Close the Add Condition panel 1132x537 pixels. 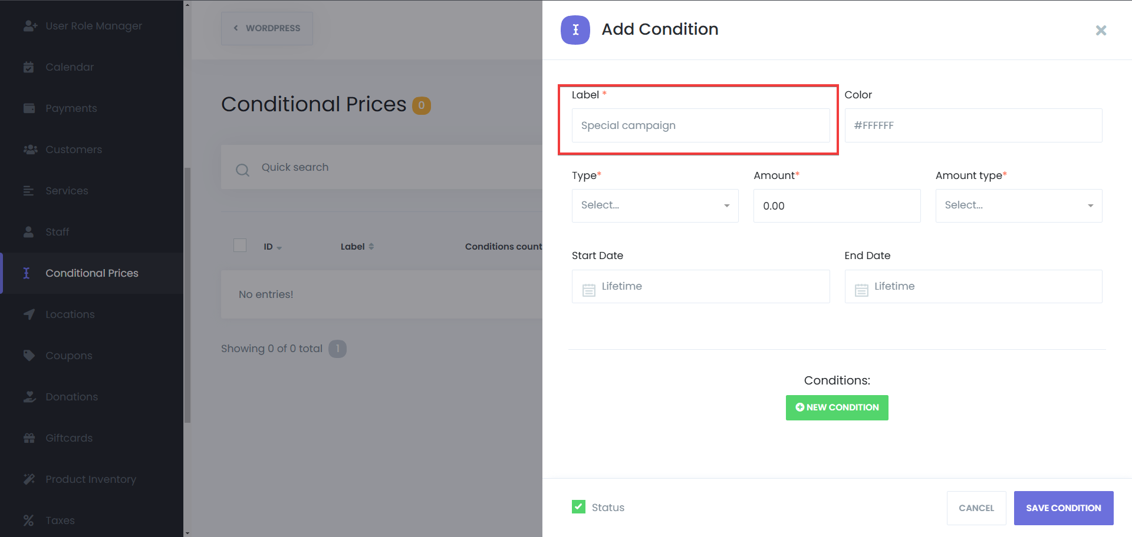point(1101,30)
